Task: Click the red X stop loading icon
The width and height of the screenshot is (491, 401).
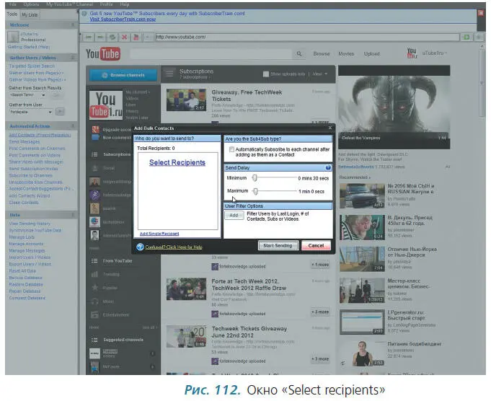Action: click(124, 38)
